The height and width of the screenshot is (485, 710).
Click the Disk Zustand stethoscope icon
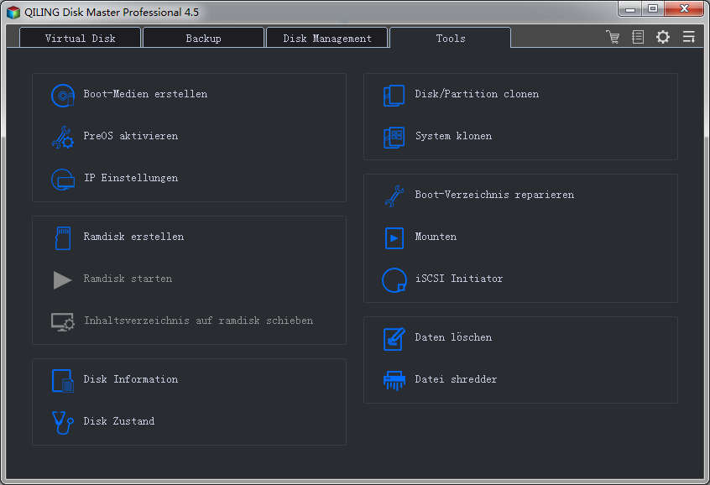62,423
